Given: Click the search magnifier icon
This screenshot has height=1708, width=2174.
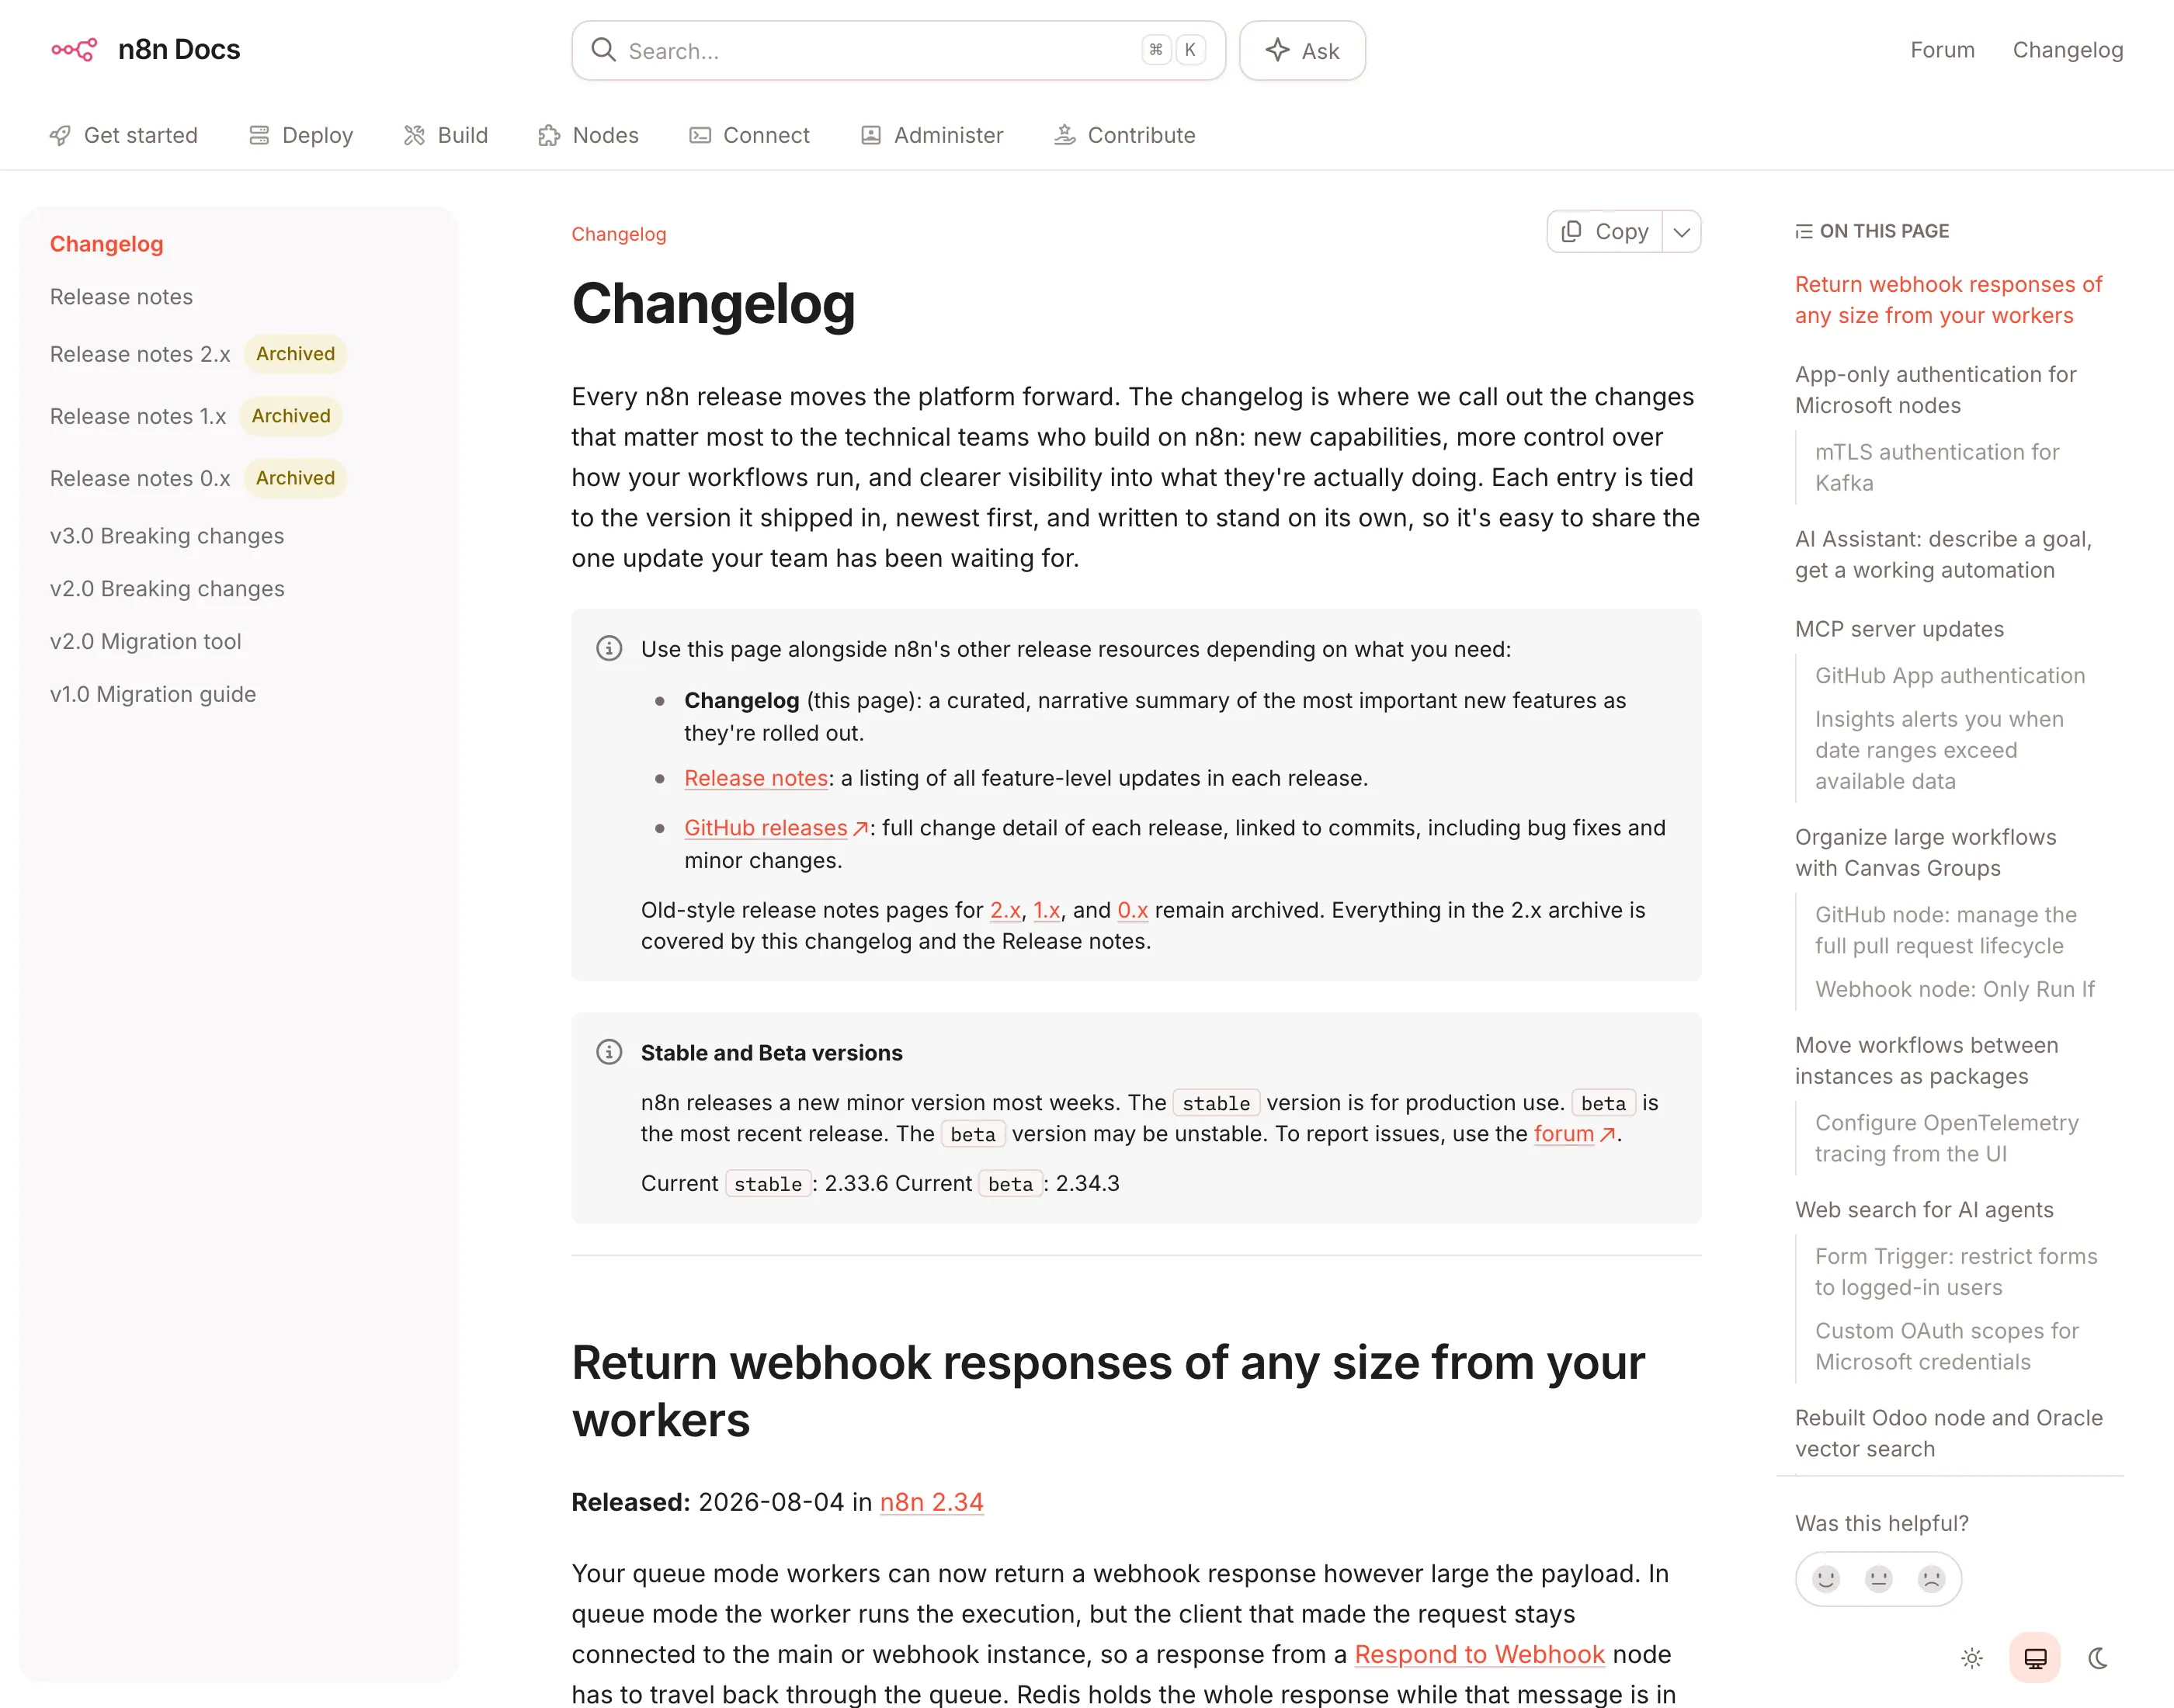Looking at the screenshot, I should click(603, 50).
